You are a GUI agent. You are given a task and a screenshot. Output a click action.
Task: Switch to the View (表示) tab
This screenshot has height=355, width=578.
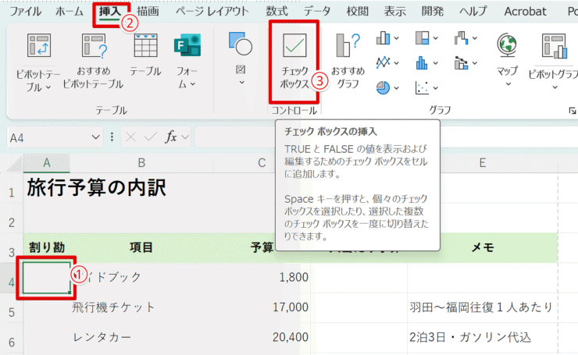click(x=394, y=12)
